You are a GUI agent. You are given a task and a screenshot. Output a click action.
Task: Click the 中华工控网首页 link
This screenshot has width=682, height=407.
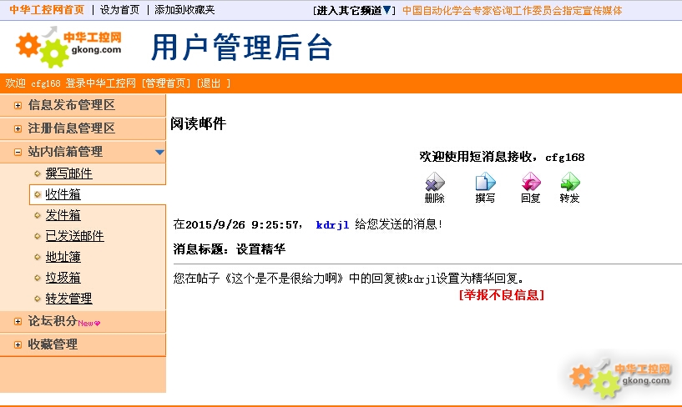click(47, 9)
